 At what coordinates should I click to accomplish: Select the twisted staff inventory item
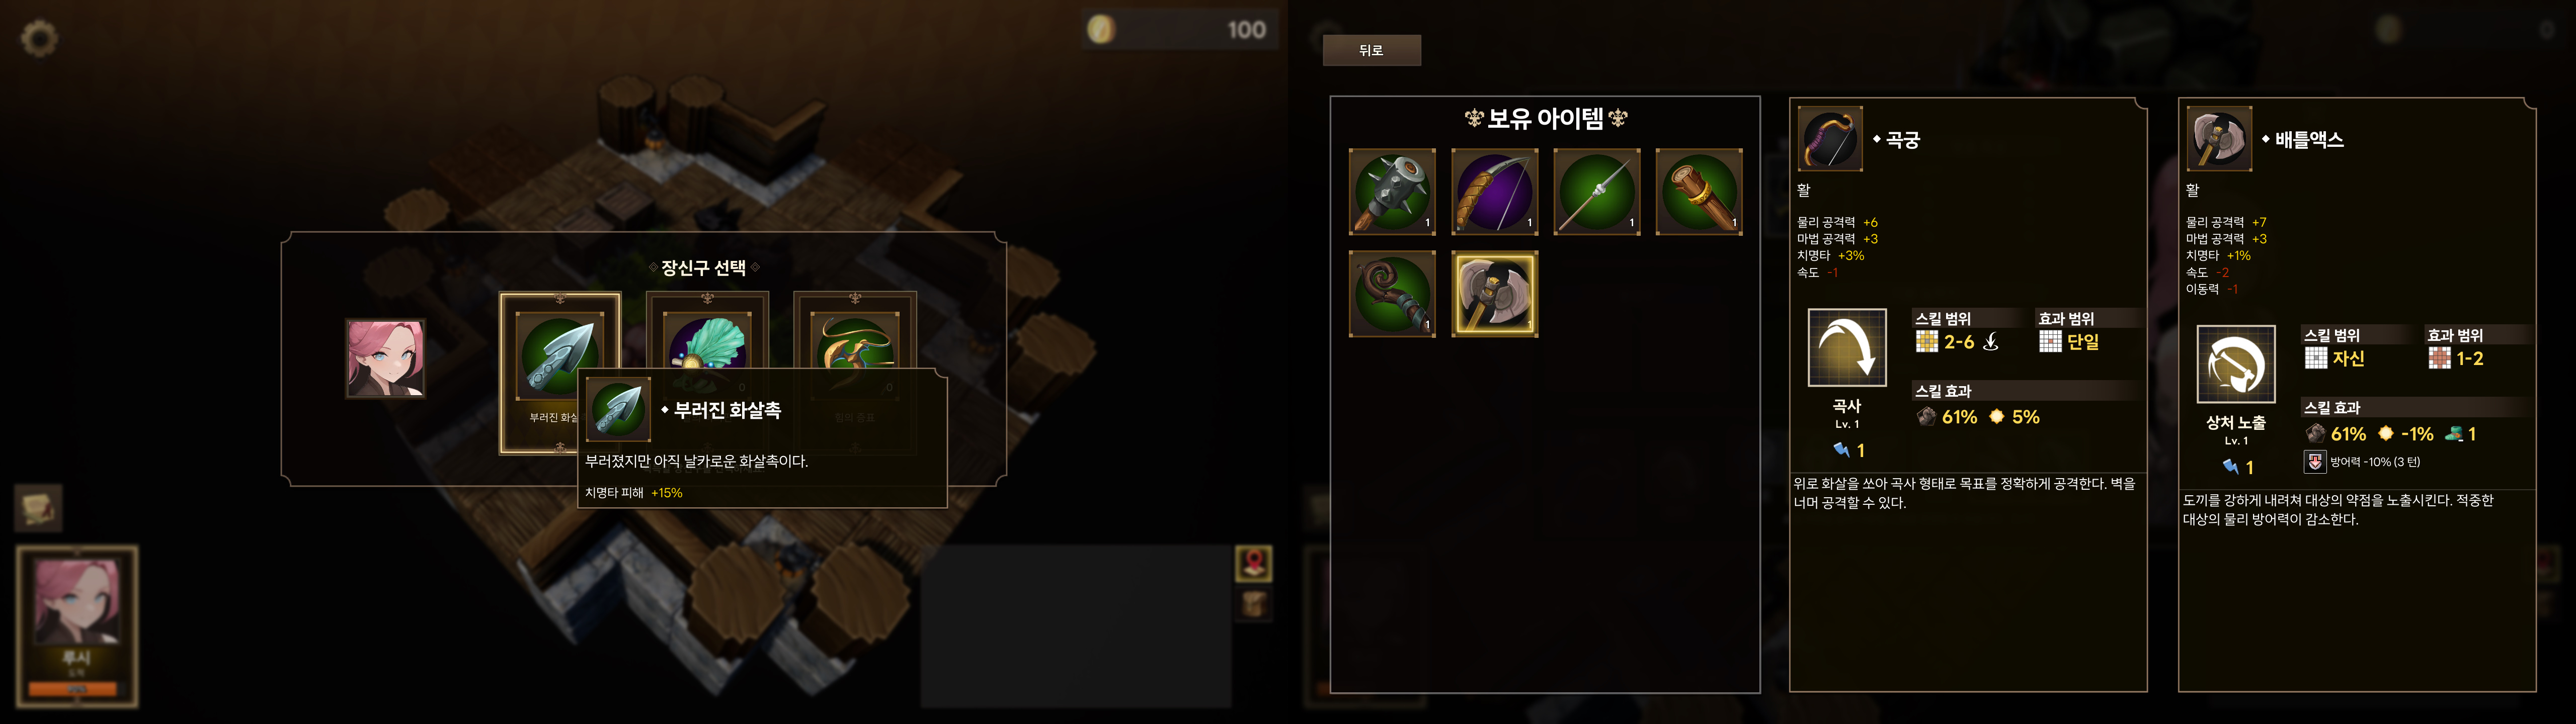tap(1392, 294)
